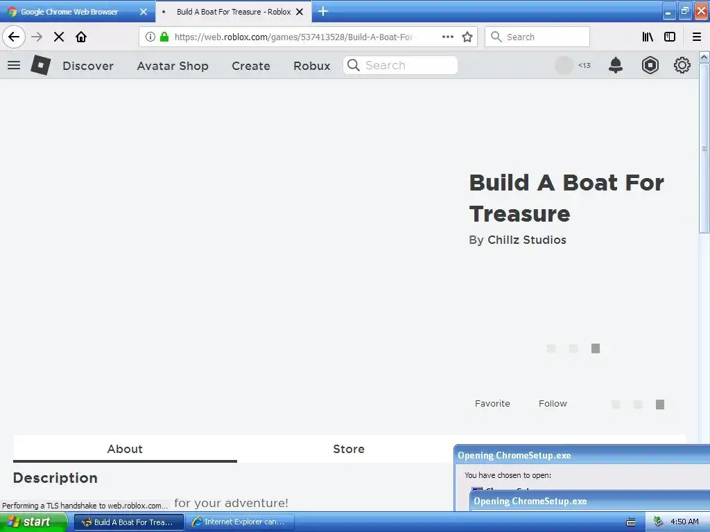Screen dimensions: 710x532
Task: Click the on-screen keyboard tray icon
Action: (631, 522)
